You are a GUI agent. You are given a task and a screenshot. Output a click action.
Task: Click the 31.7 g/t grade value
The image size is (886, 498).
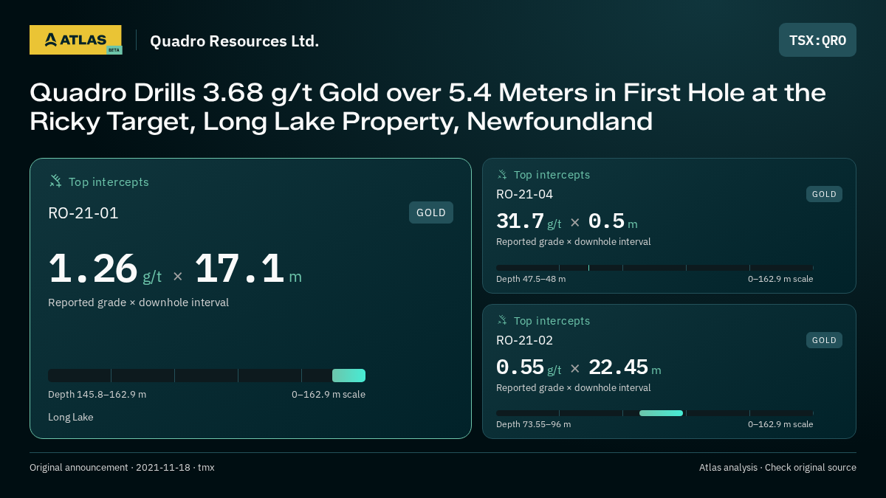coord(529,221)
